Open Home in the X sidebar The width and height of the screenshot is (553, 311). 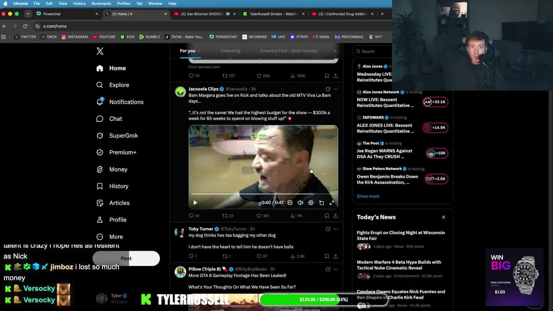(x=111, y=68)
